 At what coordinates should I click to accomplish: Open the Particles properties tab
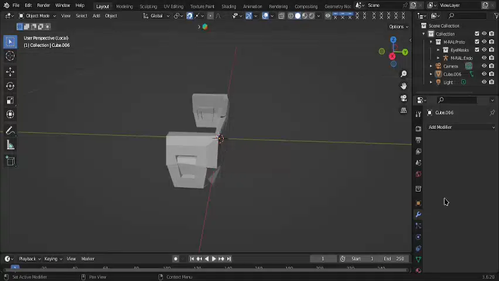(418, 225)
